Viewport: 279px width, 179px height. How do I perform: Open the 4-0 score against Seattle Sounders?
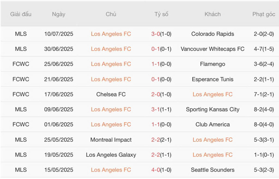click(x=156, y=170)
